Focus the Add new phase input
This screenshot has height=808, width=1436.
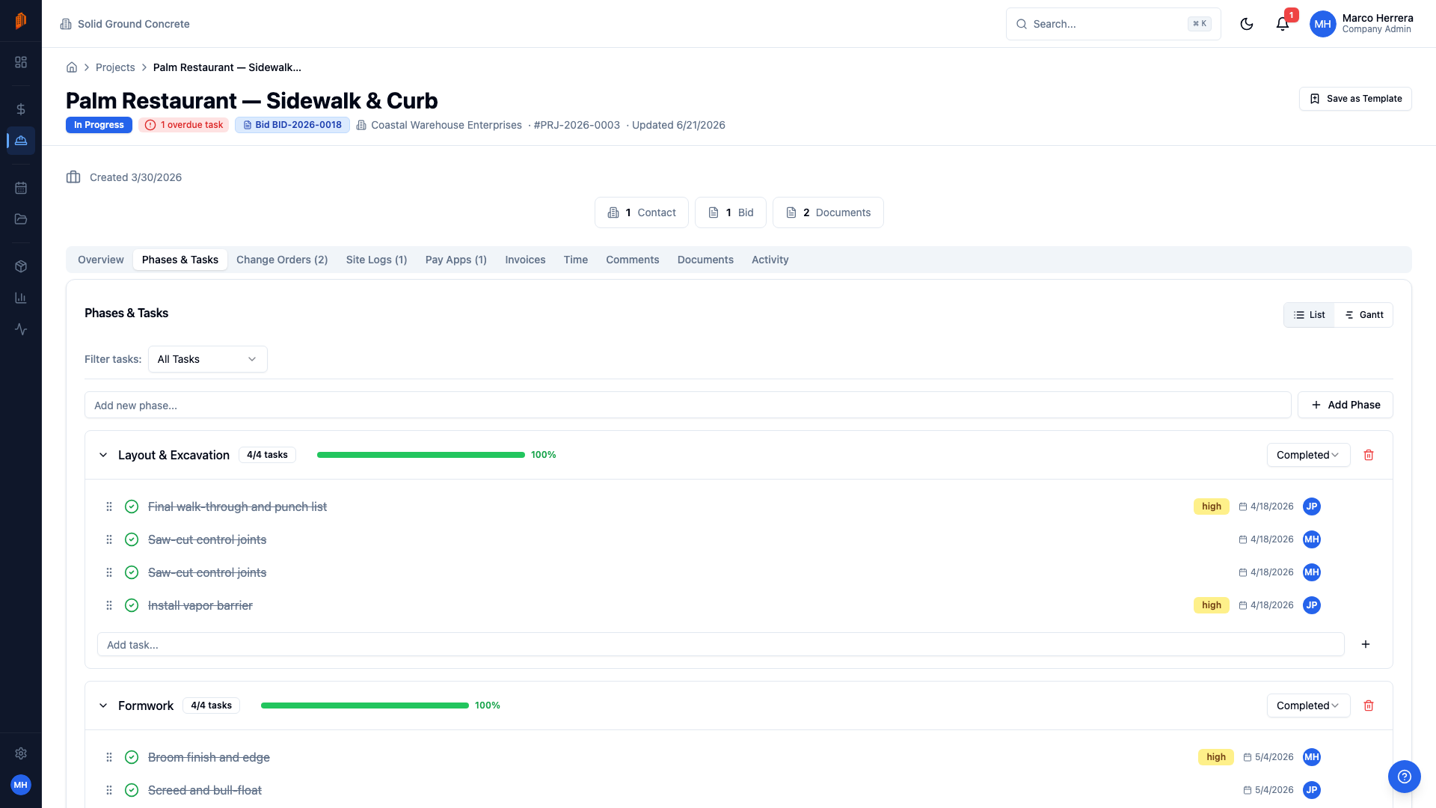tap(688, 405)
